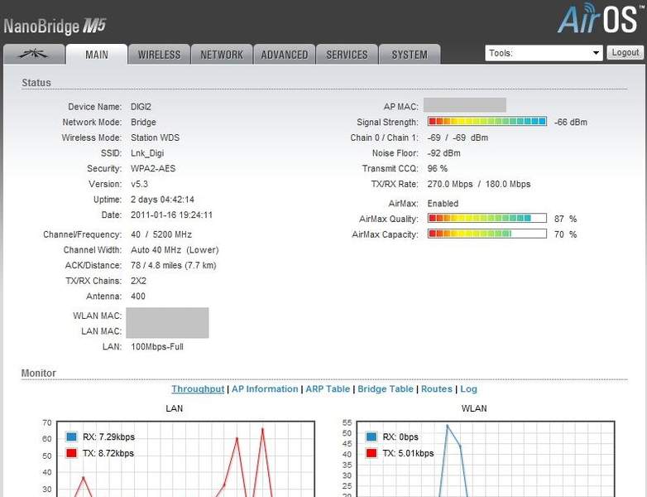
Task: Go to the ADVANCED tab
Action: (x=285, y=54)
